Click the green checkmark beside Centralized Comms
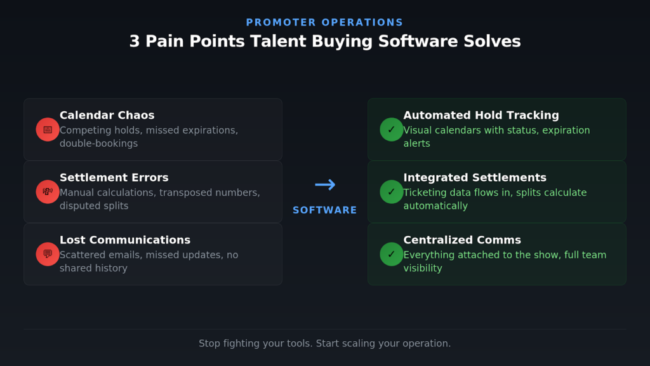 pyautogui.click(x=392, y=254)
